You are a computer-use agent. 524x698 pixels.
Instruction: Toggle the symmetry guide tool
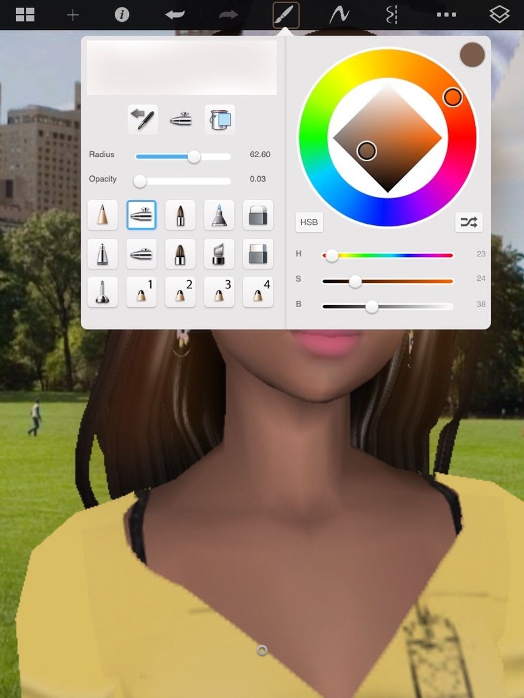click(392, 15)
